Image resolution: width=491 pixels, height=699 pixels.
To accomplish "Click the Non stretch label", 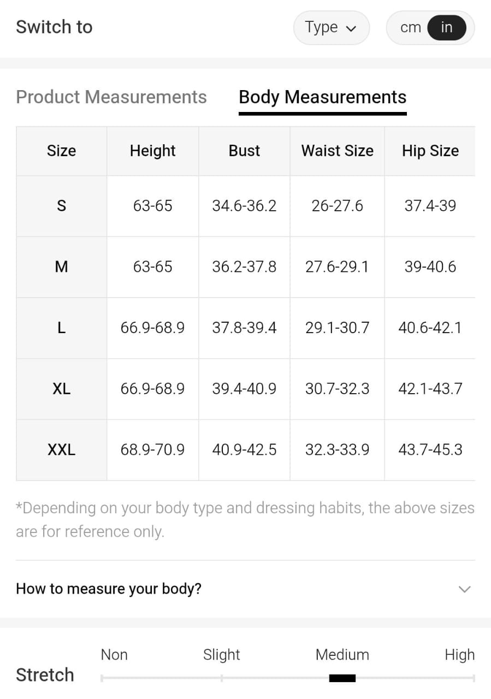I will (x=114, y=654).
